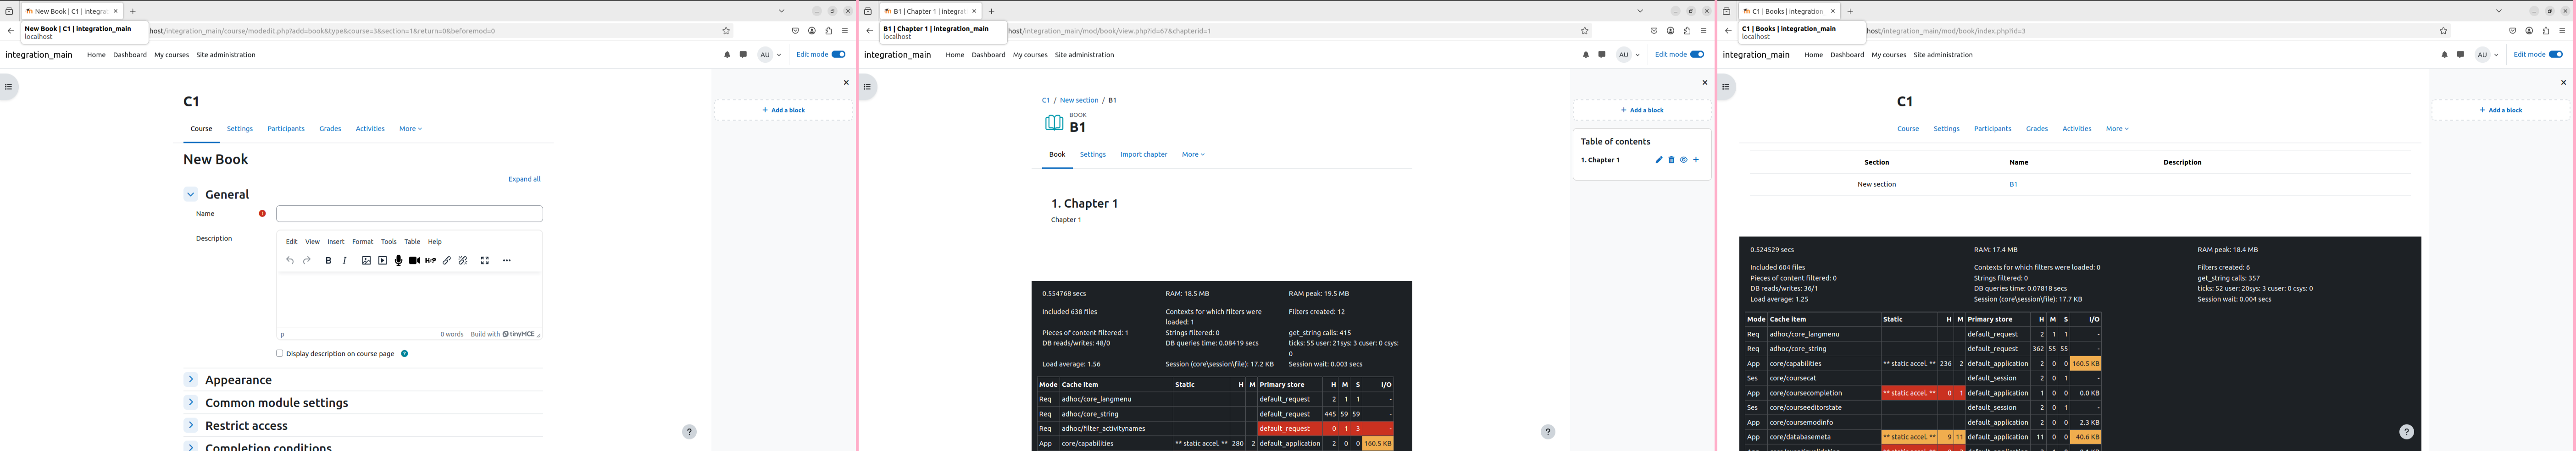
Task: Click Add a block in B1 Chapter window
Action: 1642,110
